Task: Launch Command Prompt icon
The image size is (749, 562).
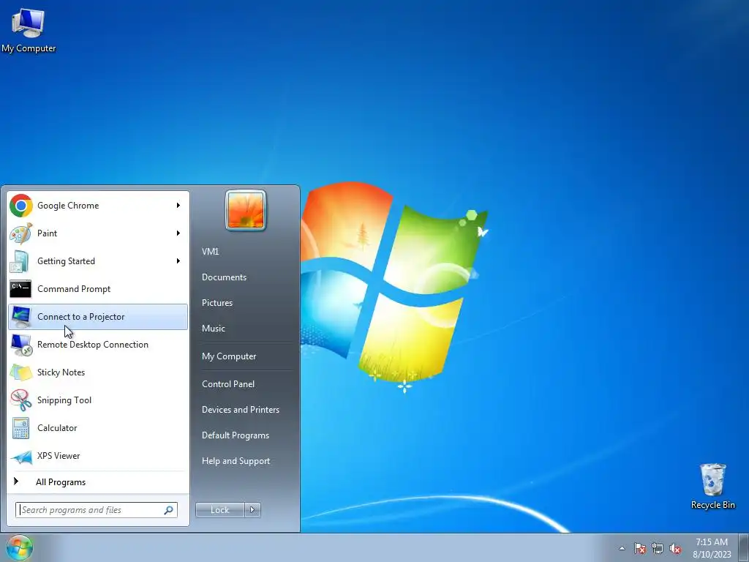Action: click(x=20, y=289)
